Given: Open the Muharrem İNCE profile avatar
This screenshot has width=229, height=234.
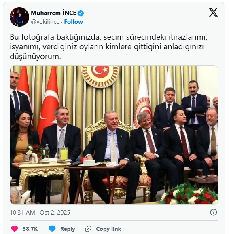Looking at the screenshot, I should [19, 17].
